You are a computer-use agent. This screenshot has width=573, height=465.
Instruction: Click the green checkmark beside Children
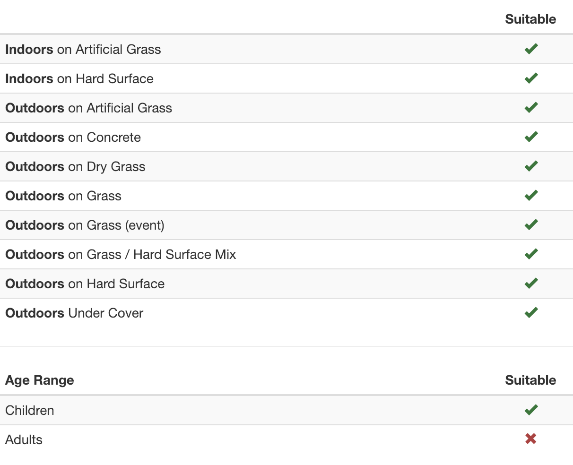coord(531,410)
